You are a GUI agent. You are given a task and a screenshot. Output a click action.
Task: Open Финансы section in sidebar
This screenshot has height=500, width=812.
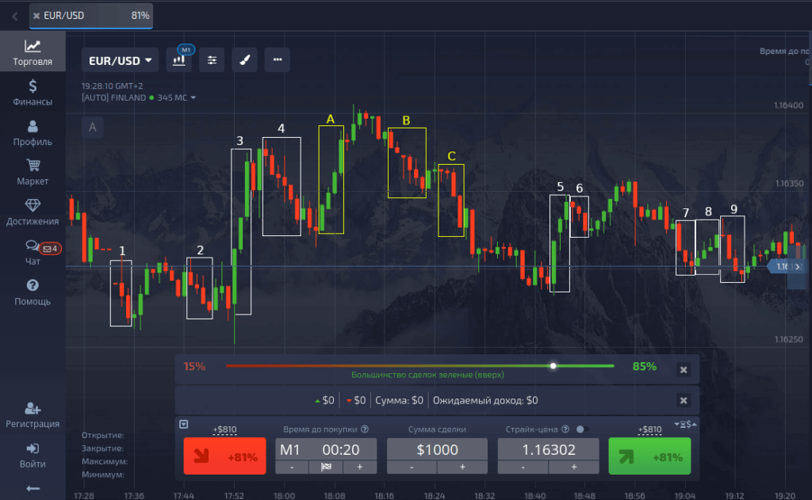coord(33,93)
